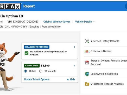Click Last Owned in California
Viewport: 127px width, 95px height.
104,74
